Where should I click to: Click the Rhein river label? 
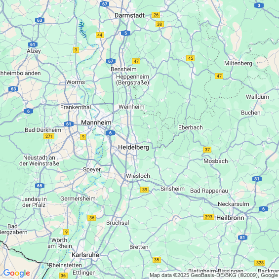tap(82, 30)
